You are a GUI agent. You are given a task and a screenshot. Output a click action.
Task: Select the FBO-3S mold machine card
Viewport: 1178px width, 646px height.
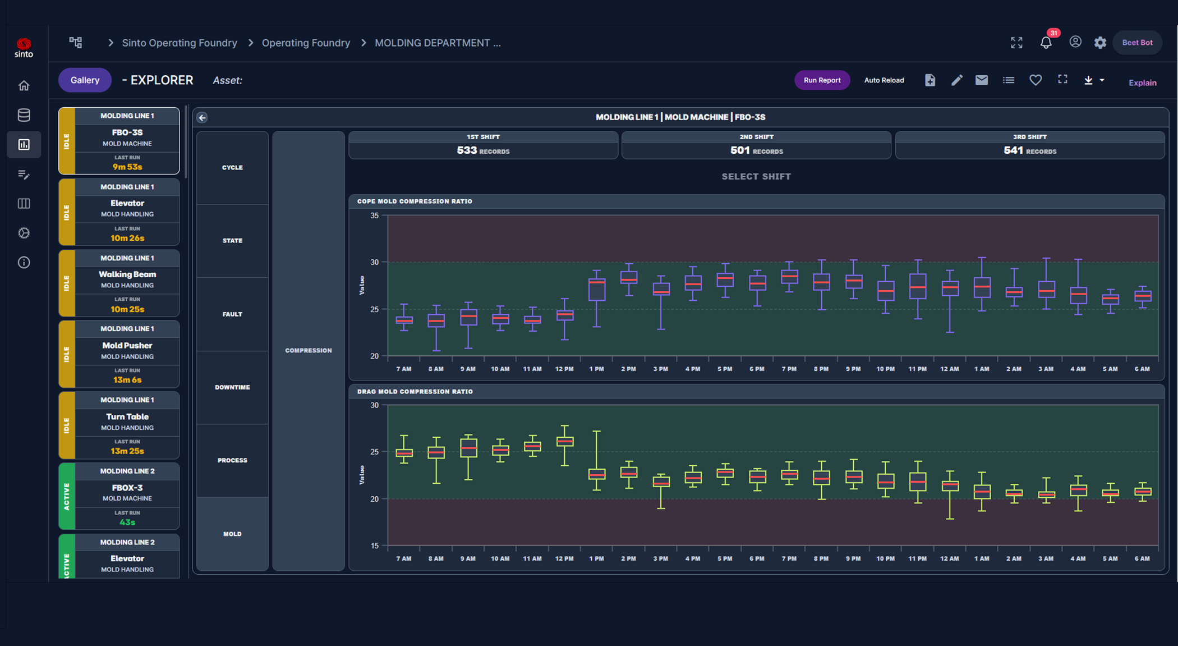tap(119, 141)
